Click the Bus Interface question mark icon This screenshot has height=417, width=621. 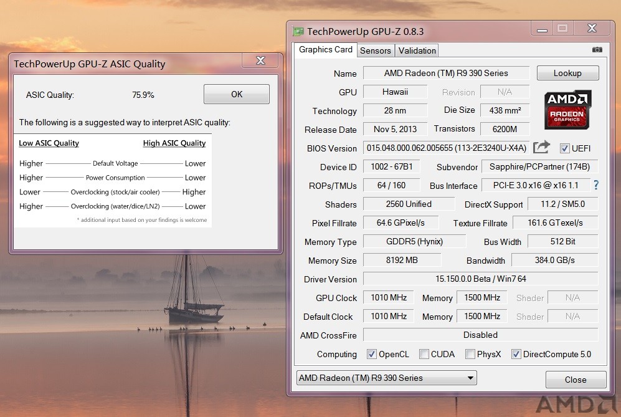[595, 185]
